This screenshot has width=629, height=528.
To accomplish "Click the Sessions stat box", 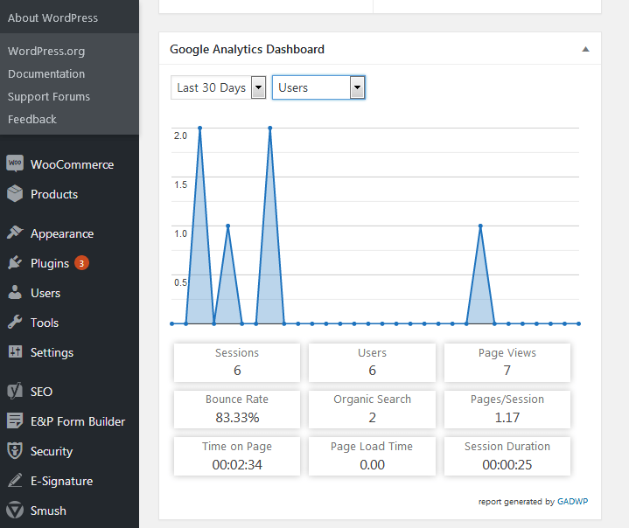I will (x=237, y=362).
